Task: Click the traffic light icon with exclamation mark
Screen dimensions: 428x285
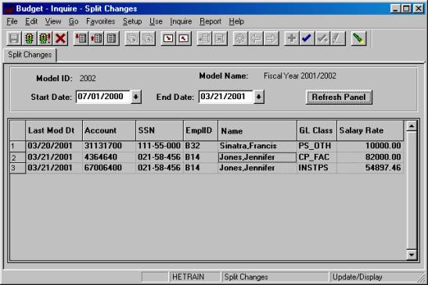Action: [45, 38]
